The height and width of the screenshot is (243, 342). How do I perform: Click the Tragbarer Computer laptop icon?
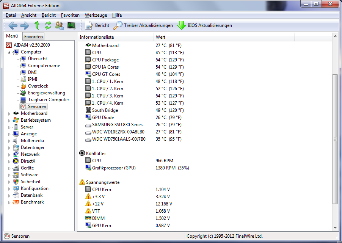[x=23, y=100]
